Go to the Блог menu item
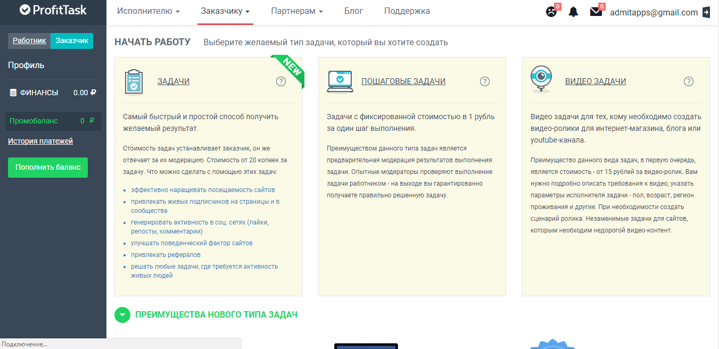The width and height of the screenshot is (719, 349). [353, 11]
